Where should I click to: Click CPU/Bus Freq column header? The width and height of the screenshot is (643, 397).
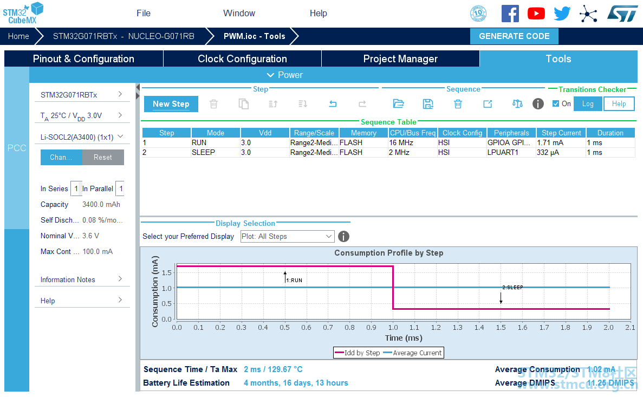click(413, 133)
